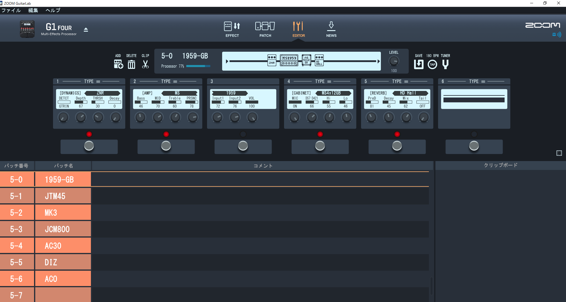Open the NEWS download icon

(331, 26)
